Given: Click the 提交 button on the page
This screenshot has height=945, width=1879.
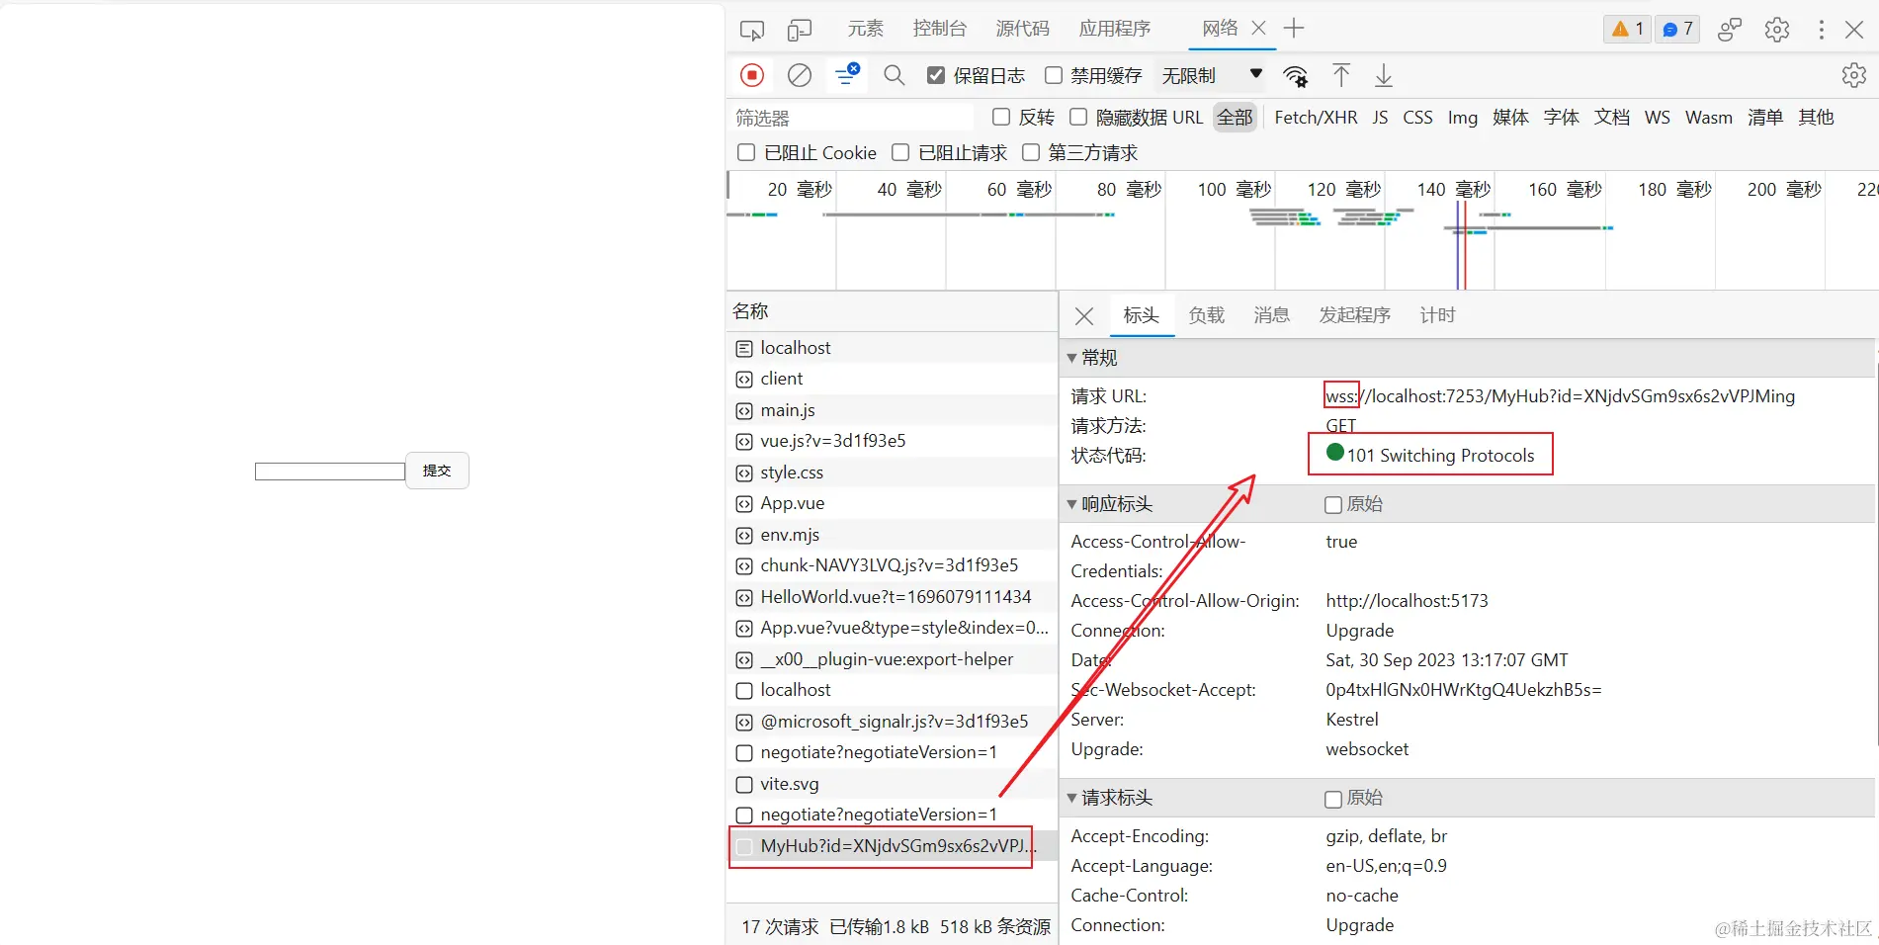Looking at the screenshot, I should point(437,471).
